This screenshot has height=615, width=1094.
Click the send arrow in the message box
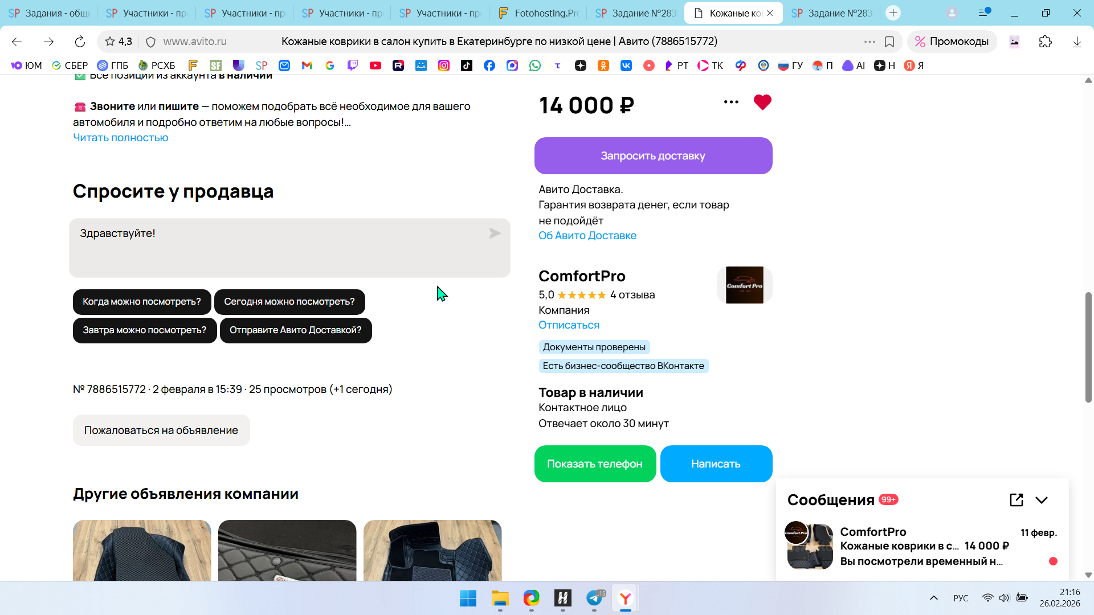click(x=495, y=233)
